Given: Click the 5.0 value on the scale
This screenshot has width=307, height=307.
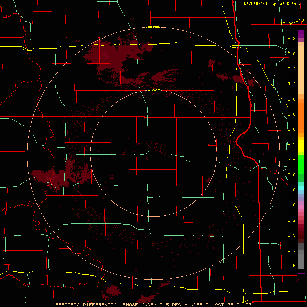Looking at the screenshot, I should click(x=292, y=129).
